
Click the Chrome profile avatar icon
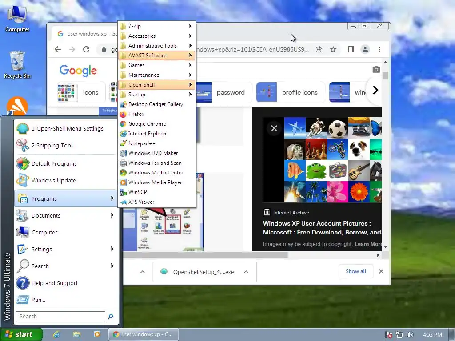point(365,49)
